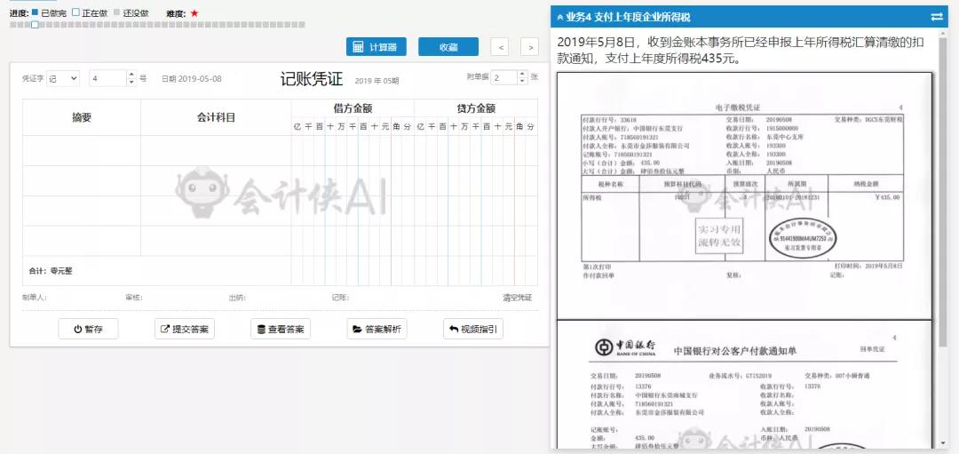Go to next question arrow

529,47
